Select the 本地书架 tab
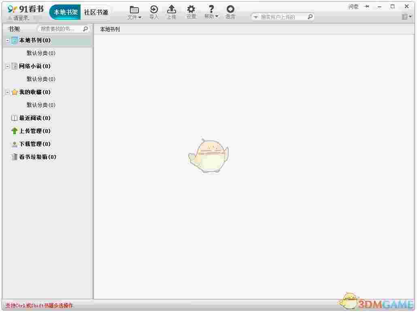The width and height of the screenshot is (417, 312). tap(65, 12)
